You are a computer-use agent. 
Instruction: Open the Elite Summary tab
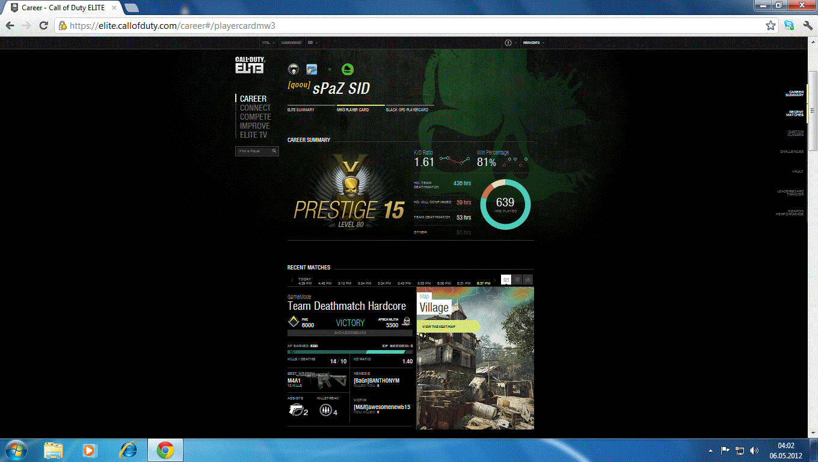coord(301,110)
